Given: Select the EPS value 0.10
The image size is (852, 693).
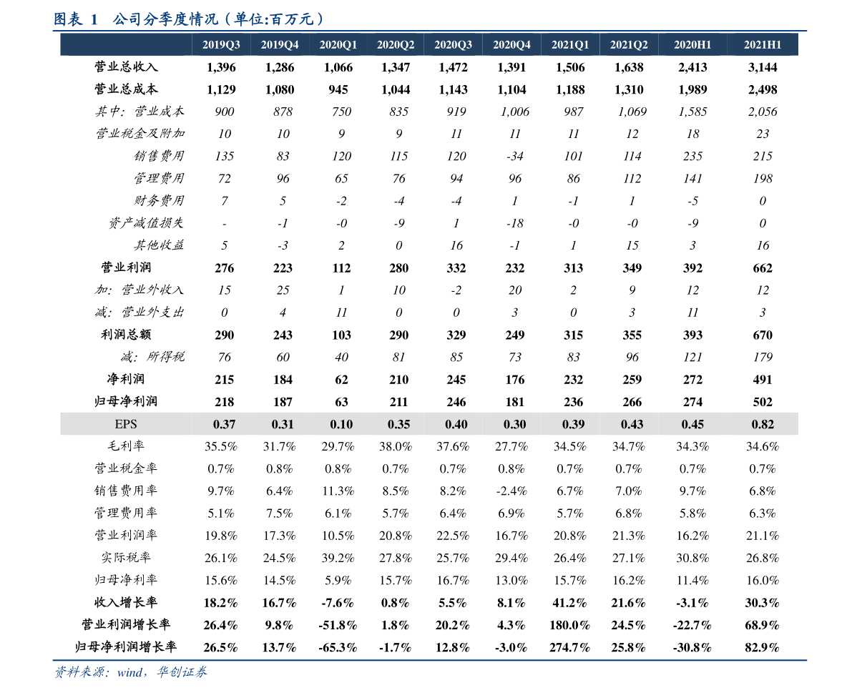Looking at the screenshot, I should [341, 424].
